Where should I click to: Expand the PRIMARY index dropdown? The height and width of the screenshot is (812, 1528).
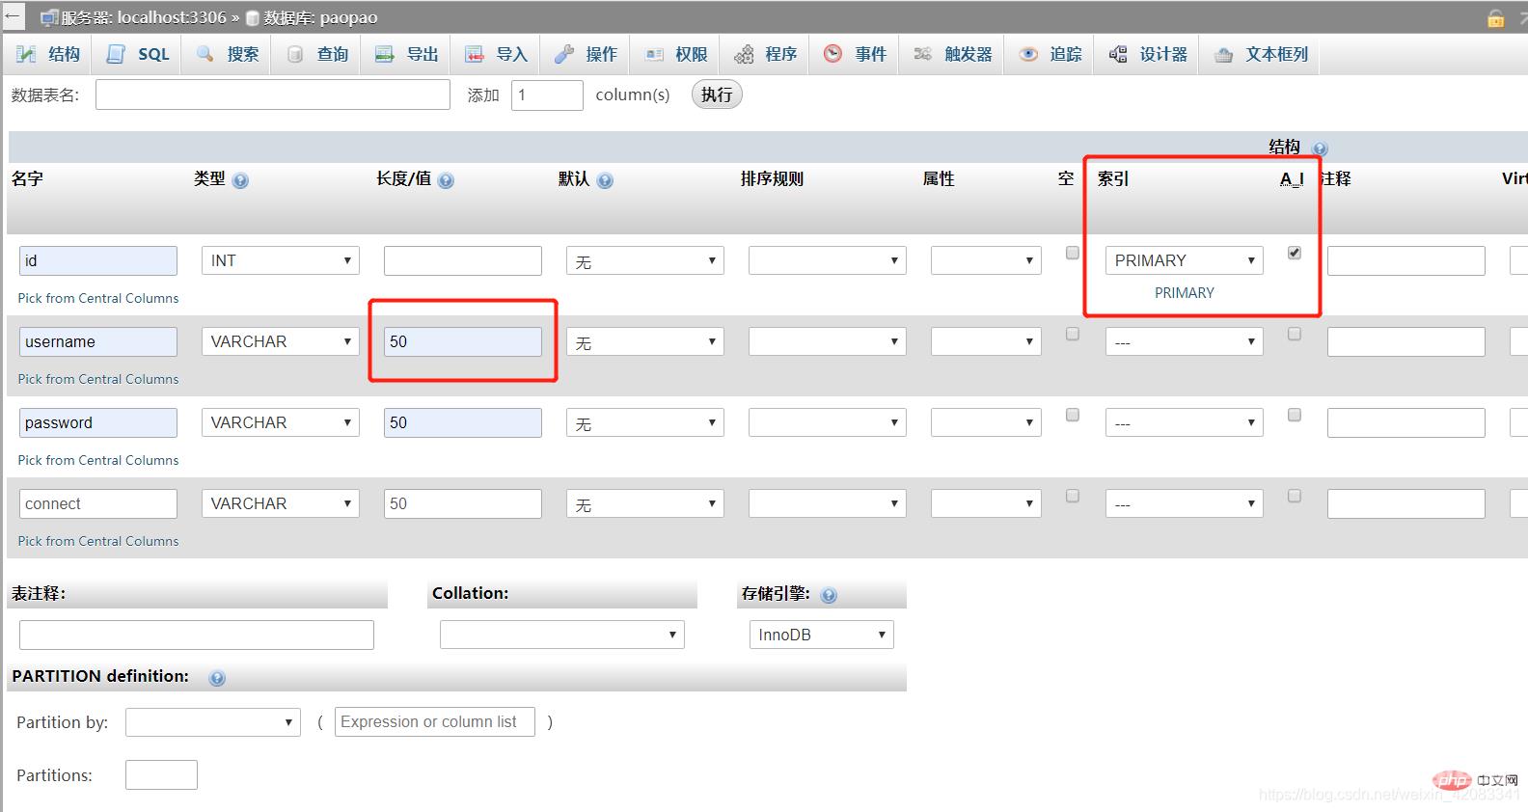pos(1184,260)
